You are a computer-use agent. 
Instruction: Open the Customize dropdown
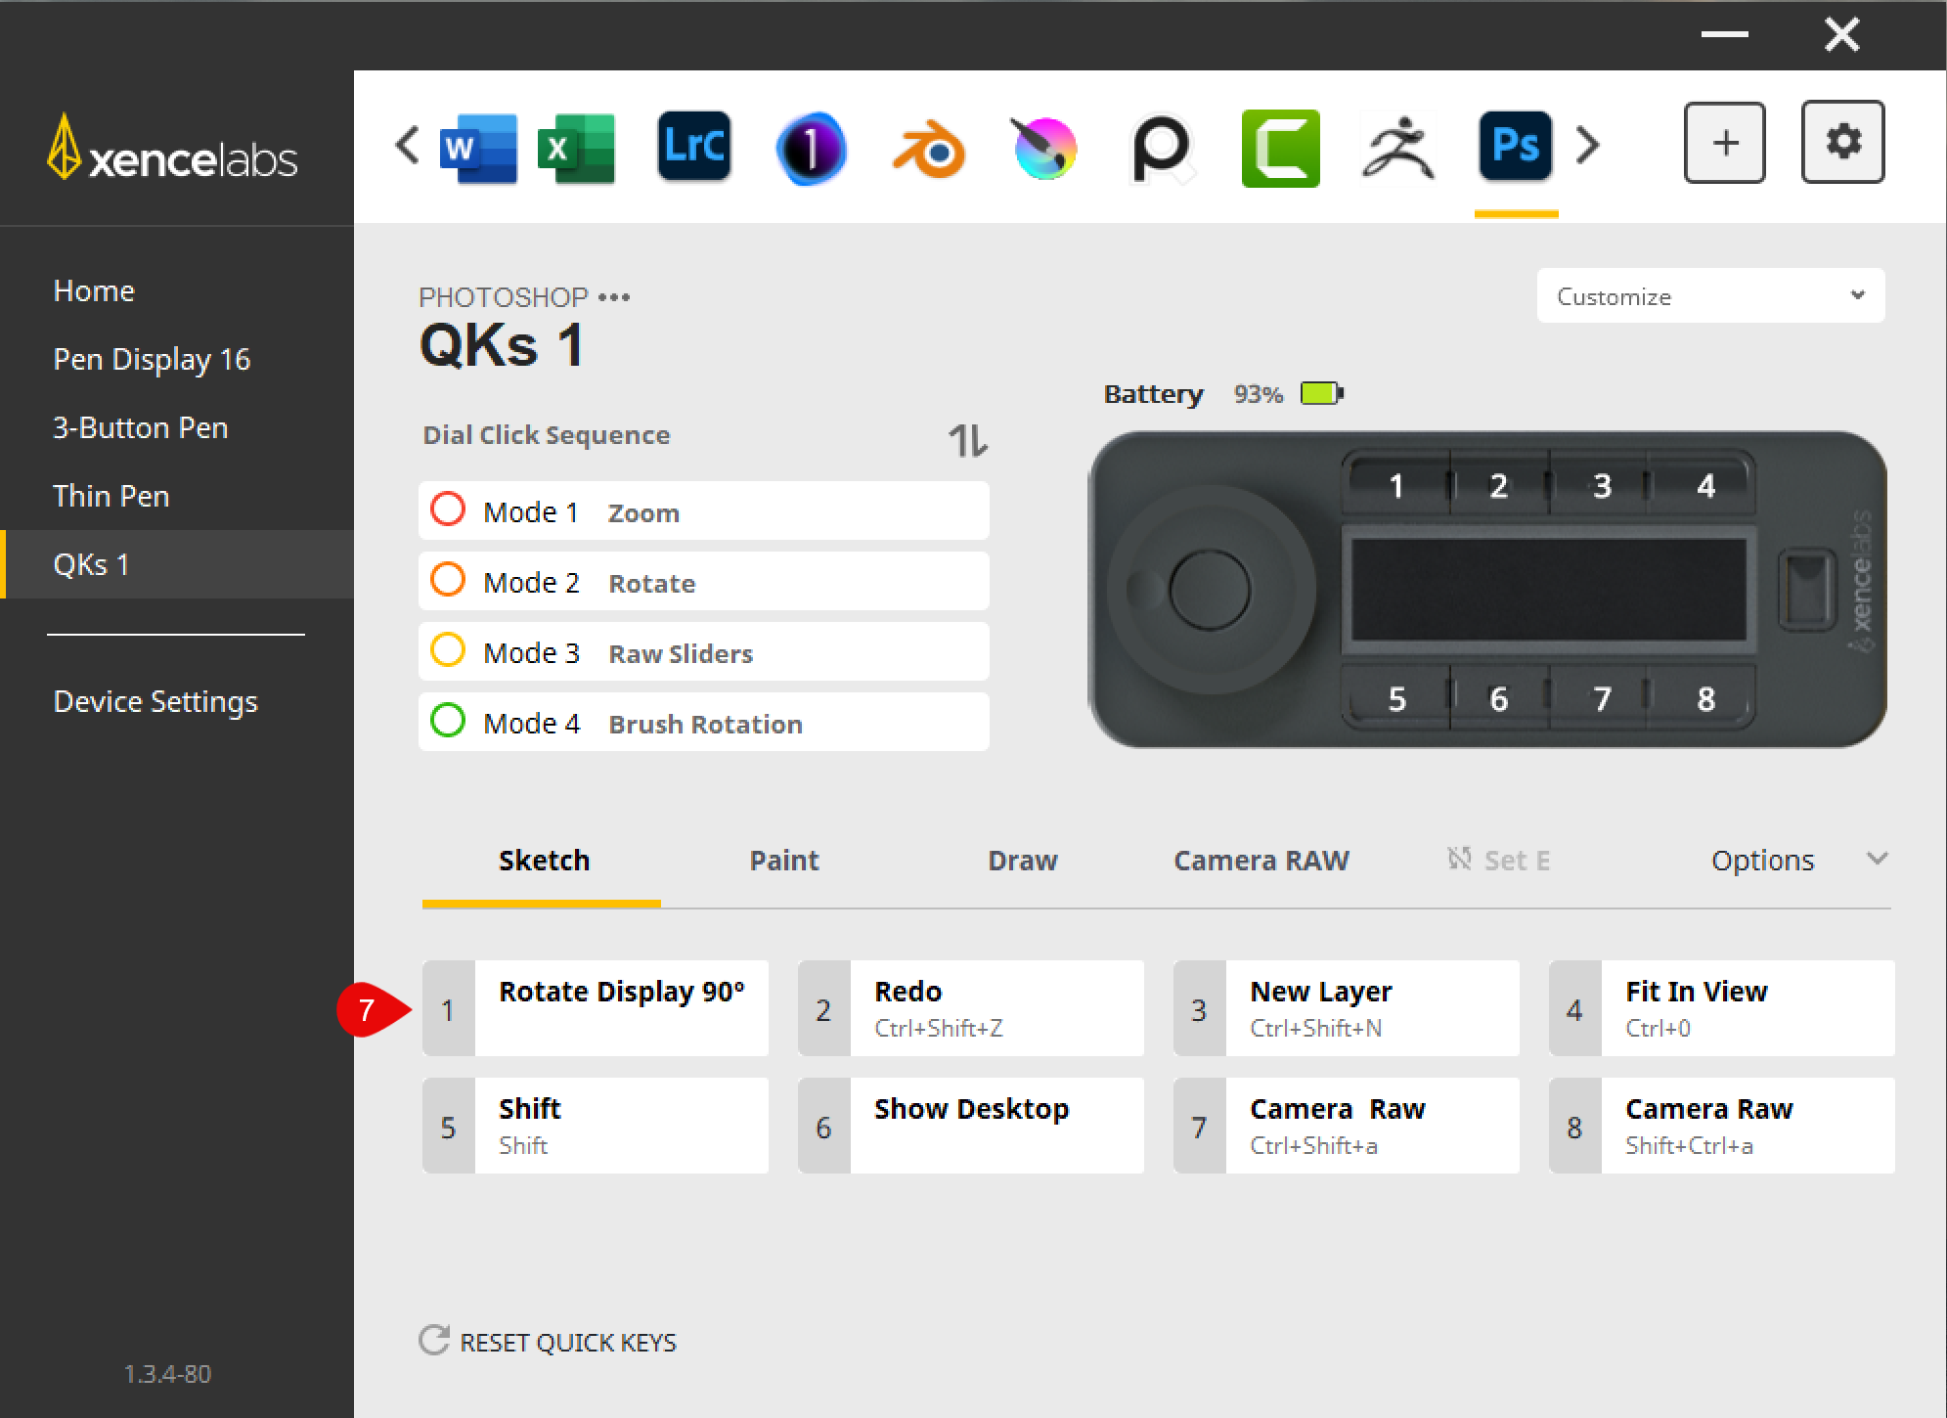(x=1709, y=296)
